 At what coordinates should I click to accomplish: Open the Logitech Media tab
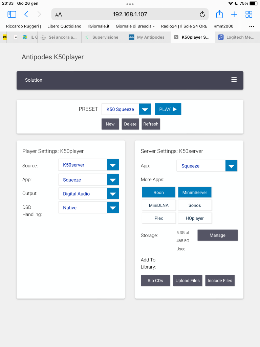pos(238,37)
